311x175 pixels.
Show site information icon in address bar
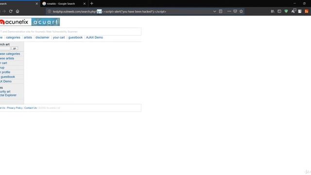(50, 11)
